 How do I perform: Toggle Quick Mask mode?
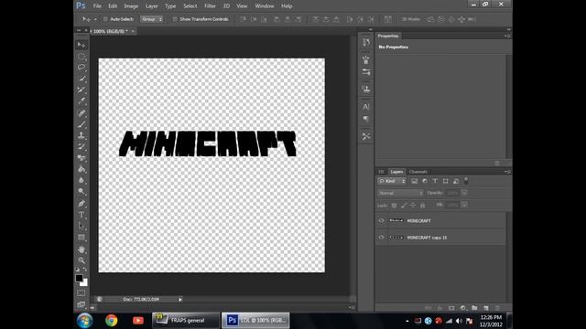81,292
